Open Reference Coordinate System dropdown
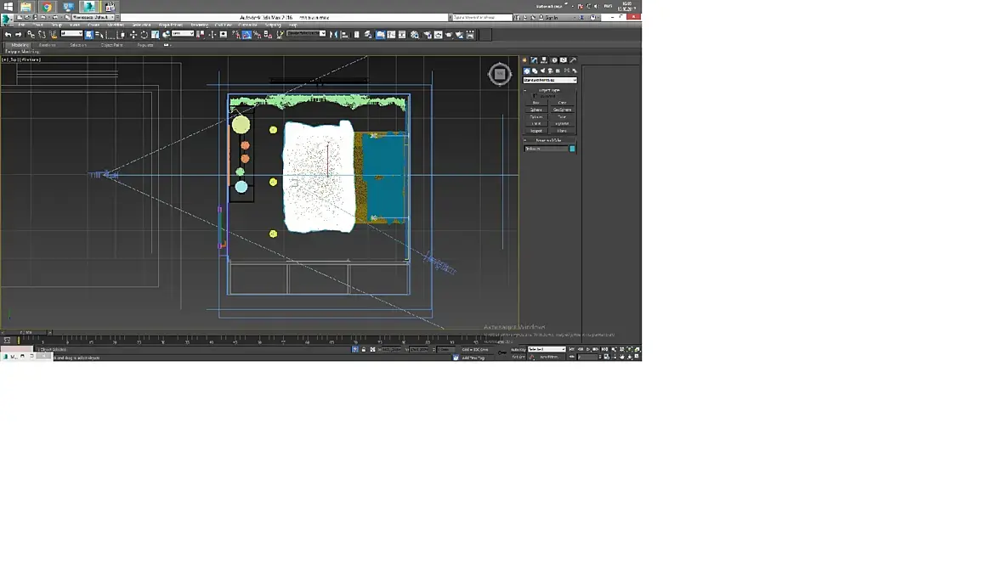Image resolution: width=1003 pixels, height=564 pixels. pyautogui.click(x=182, y=33)
